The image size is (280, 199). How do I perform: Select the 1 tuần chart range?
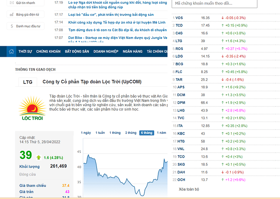coord(100,133)
